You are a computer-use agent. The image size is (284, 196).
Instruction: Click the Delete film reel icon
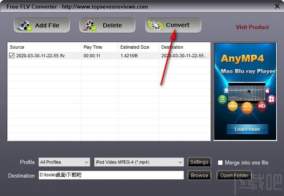[90, 25]
